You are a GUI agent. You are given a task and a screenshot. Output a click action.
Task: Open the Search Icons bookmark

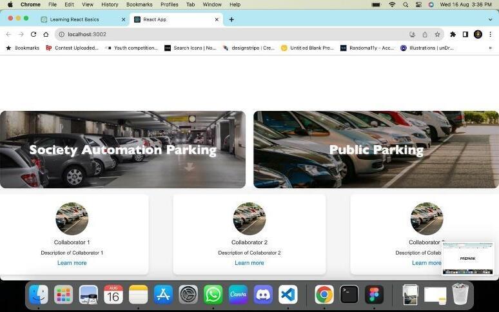click(x=190, y=48)
